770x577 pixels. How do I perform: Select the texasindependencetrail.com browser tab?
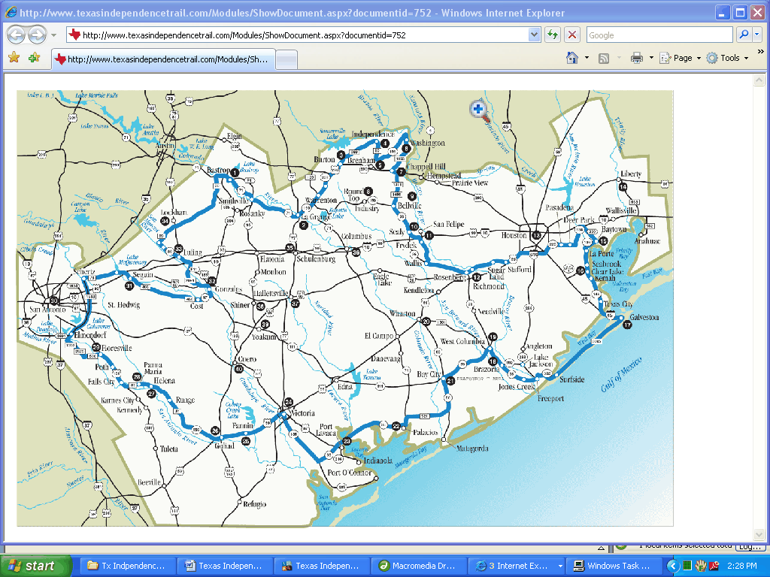point(162,59)
